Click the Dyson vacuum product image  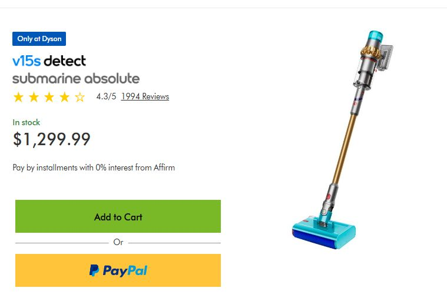pyautogui.click(x=342, y=140)
